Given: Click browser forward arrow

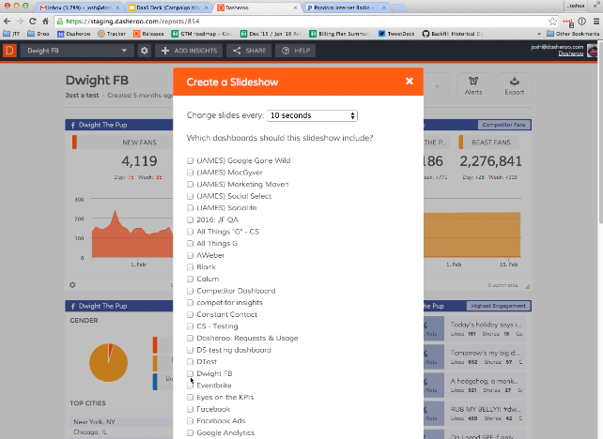Looking at the screenshot, I should (20, 22).
